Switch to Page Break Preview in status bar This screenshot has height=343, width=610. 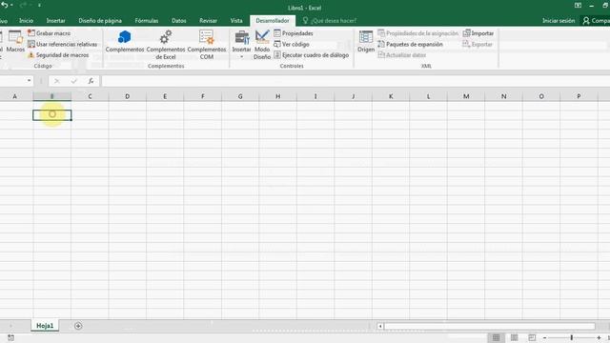[532, 337]
